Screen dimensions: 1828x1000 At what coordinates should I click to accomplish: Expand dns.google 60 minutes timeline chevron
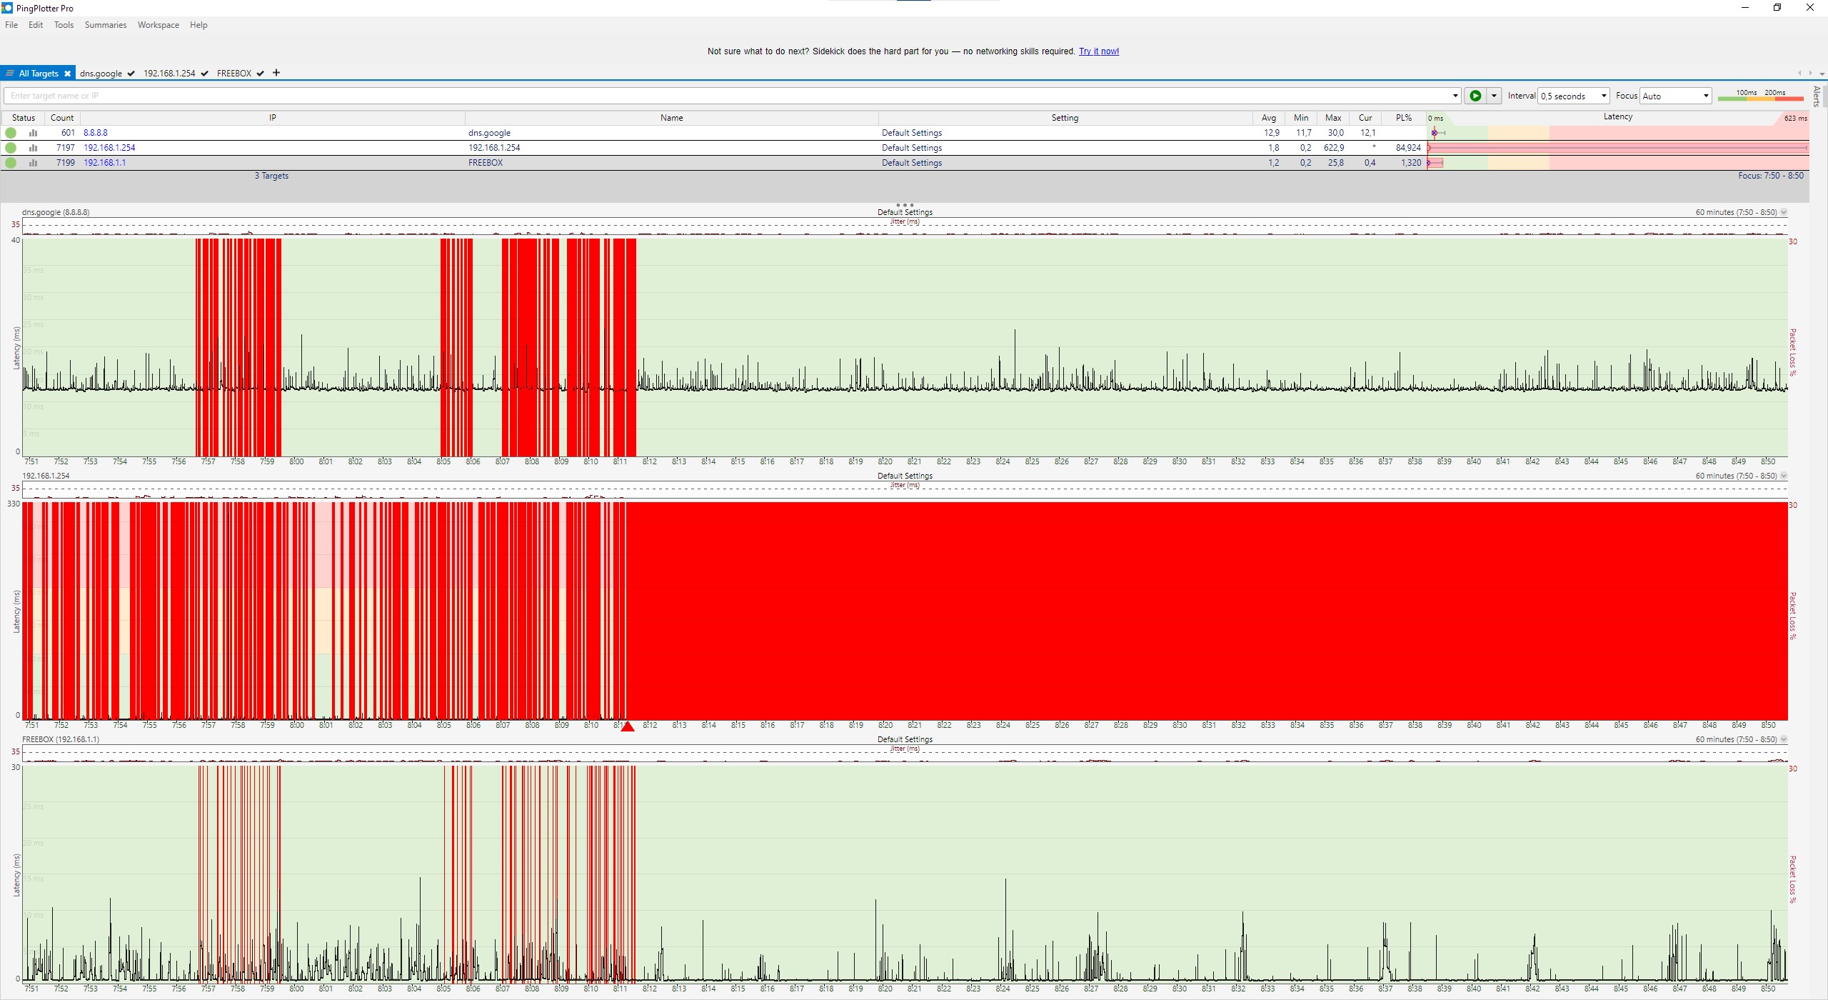pyautogui.click(x=1784, y=212)
